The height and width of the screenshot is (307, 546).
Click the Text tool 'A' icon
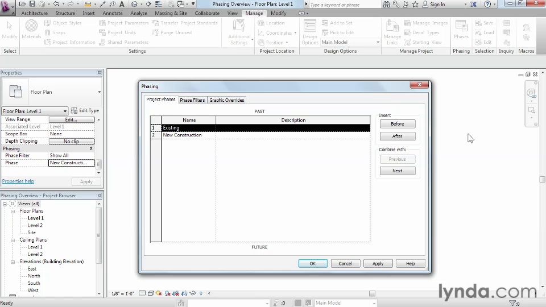click(122, 4)
